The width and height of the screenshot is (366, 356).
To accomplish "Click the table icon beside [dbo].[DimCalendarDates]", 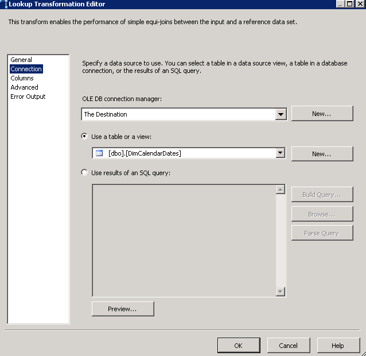I will pos(99,153).
